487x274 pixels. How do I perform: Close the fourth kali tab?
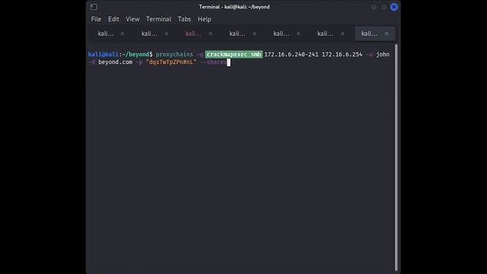(254, 33)
